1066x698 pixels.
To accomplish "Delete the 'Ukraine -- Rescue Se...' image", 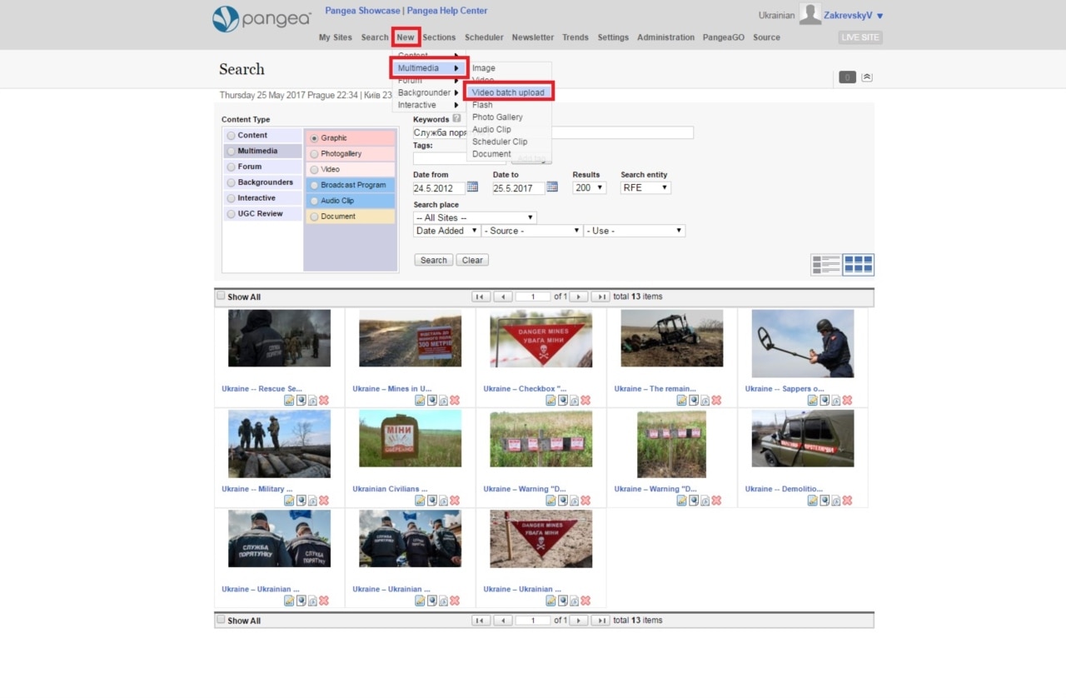I will [324, 401].
